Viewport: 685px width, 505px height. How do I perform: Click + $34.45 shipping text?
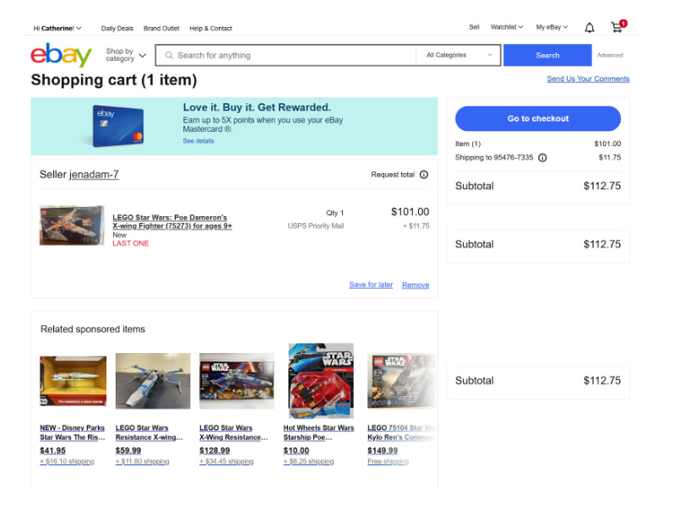point(226,461)
